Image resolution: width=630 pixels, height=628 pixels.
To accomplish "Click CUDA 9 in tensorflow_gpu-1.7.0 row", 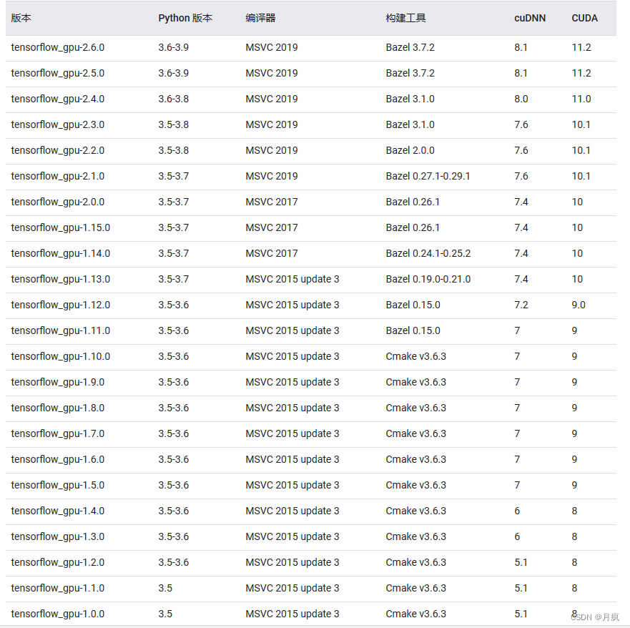I will (x=574, y=433).
